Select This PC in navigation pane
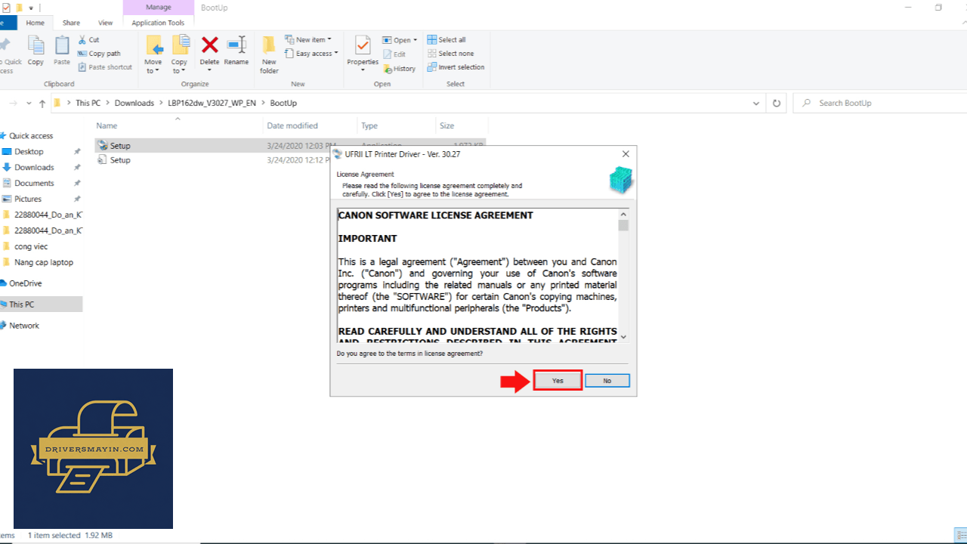967x544 pixels. click(22, 304)
